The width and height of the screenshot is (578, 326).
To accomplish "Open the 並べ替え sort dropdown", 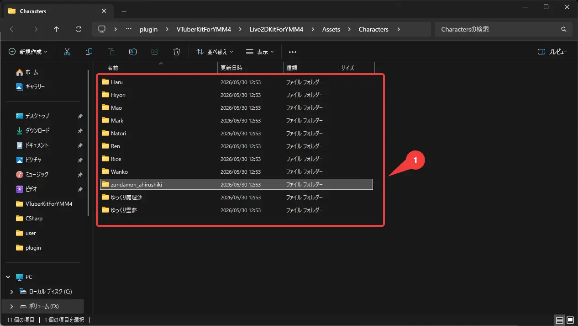I will tap(215, 52).
